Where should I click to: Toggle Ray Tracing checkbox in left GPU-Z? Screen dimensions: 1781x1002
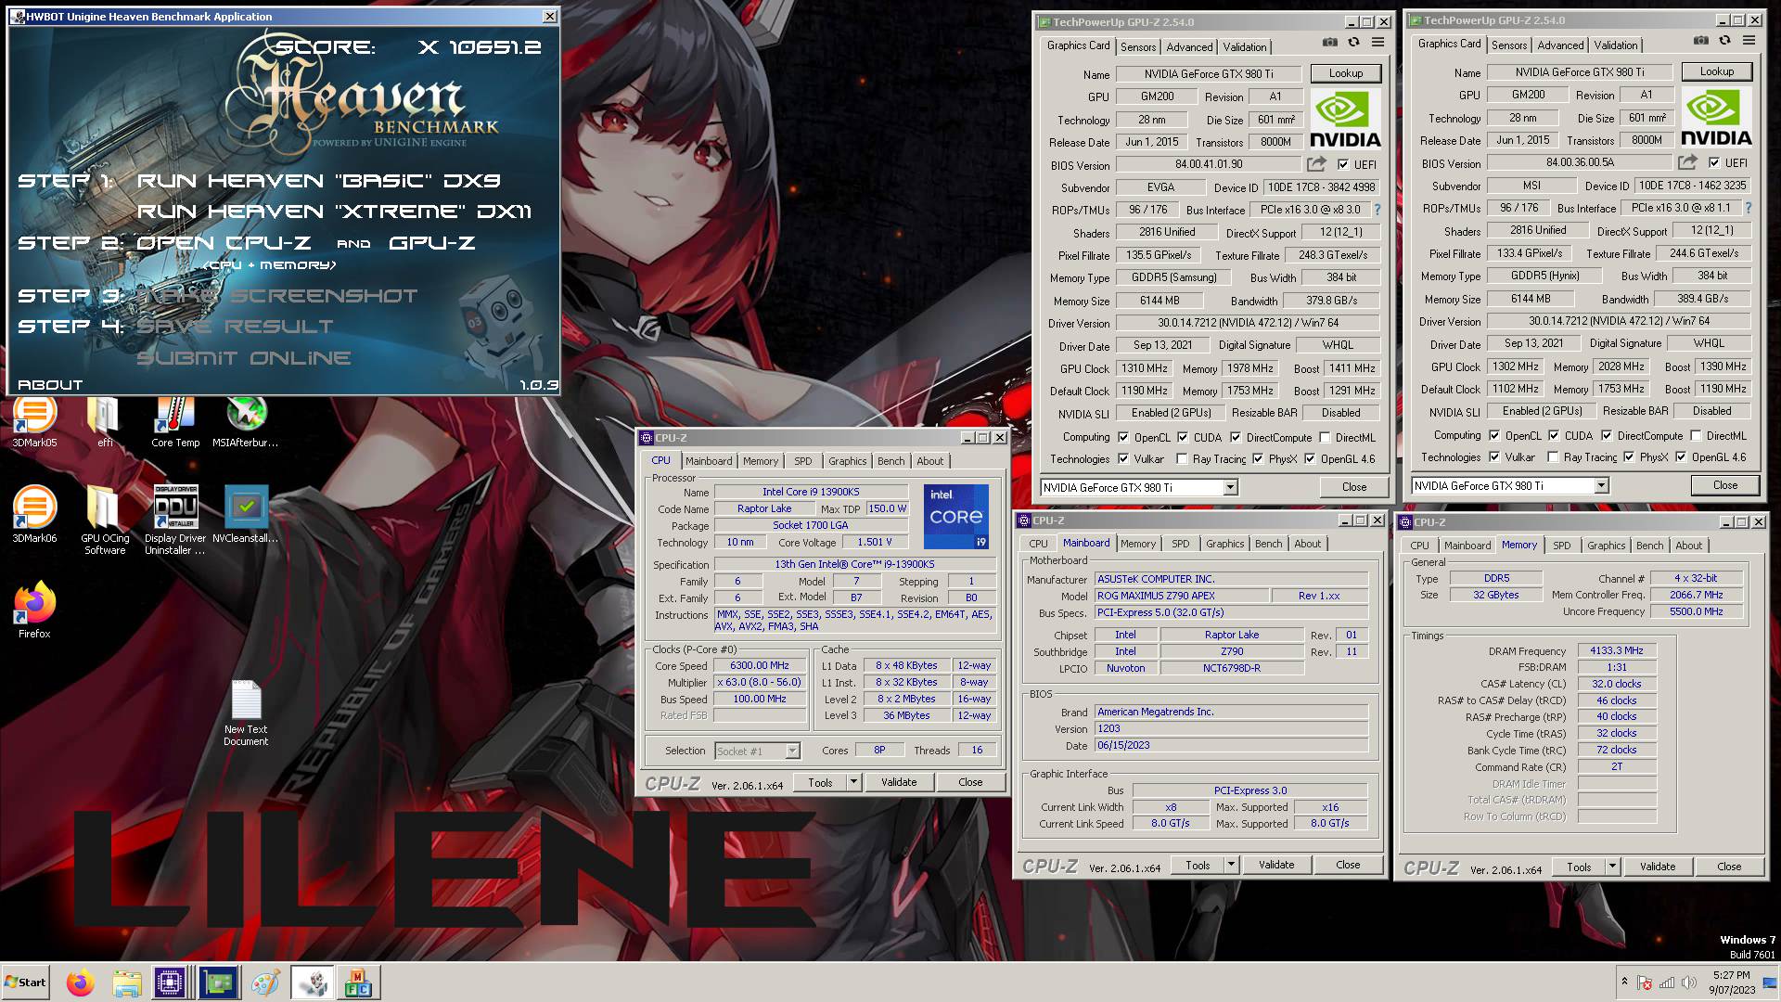[1182, 458]
